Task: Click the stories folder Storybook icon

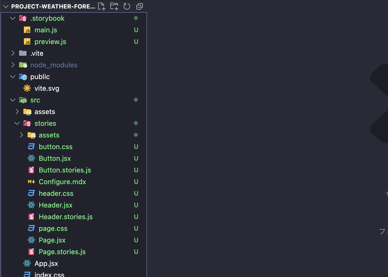Action: (27, 123)
